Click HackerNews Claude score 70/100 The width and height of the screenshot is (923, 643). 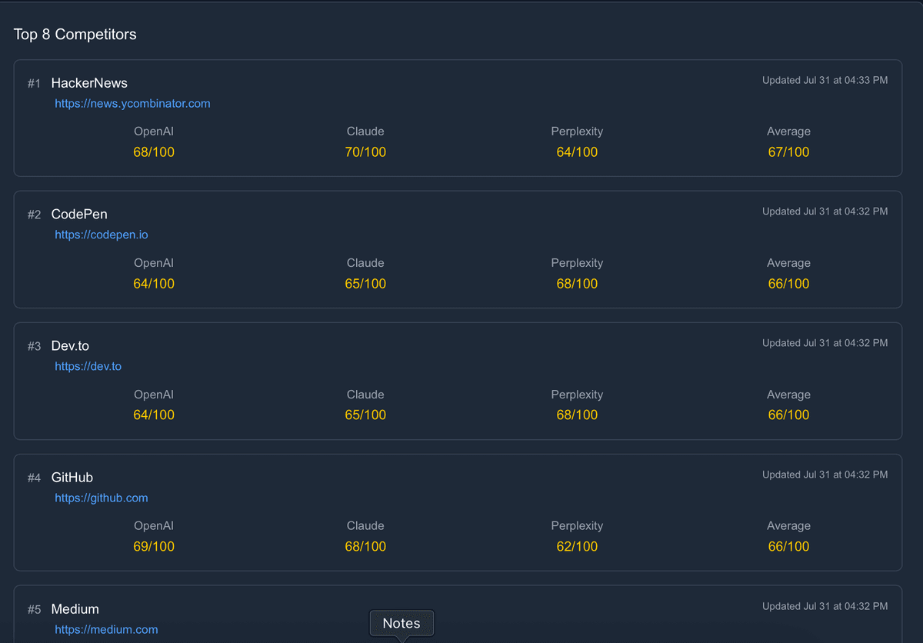[x=365, y=152]
